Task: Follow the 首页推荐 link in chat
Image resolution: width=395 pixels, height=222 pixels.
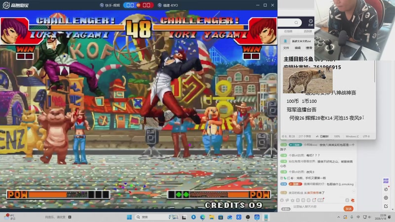Action: pyautogui.click(x=313, y=193)
